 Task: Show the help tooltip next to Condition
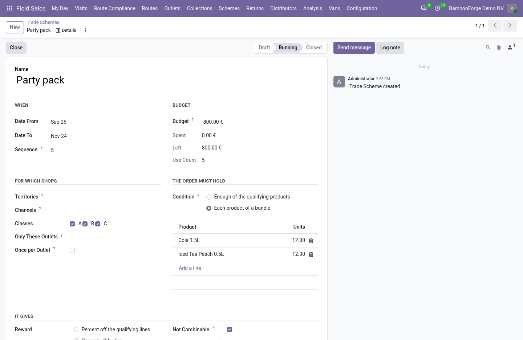coord(198,195)
